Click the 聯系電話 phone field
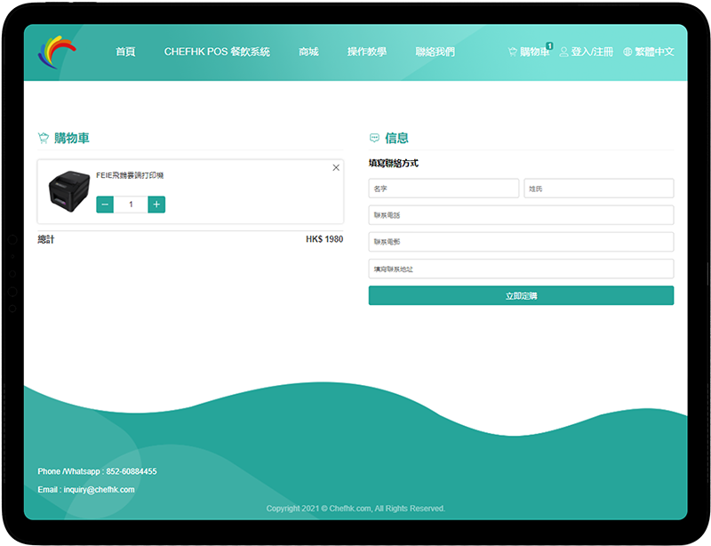 (x=521, y=215)
